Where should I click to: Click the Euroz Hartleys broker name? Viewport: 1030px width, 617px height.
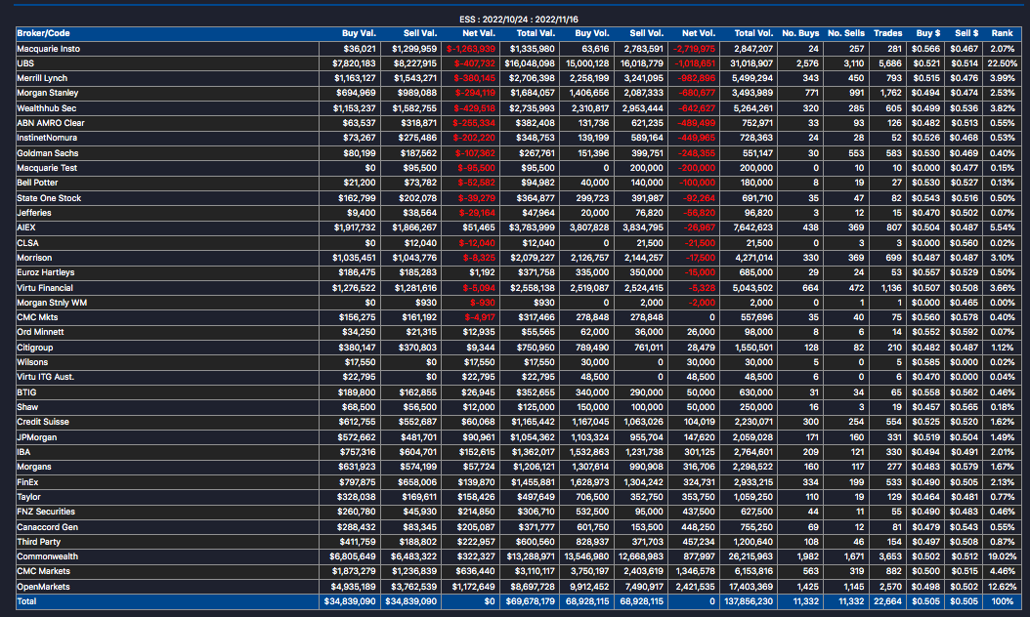point(46,272)
